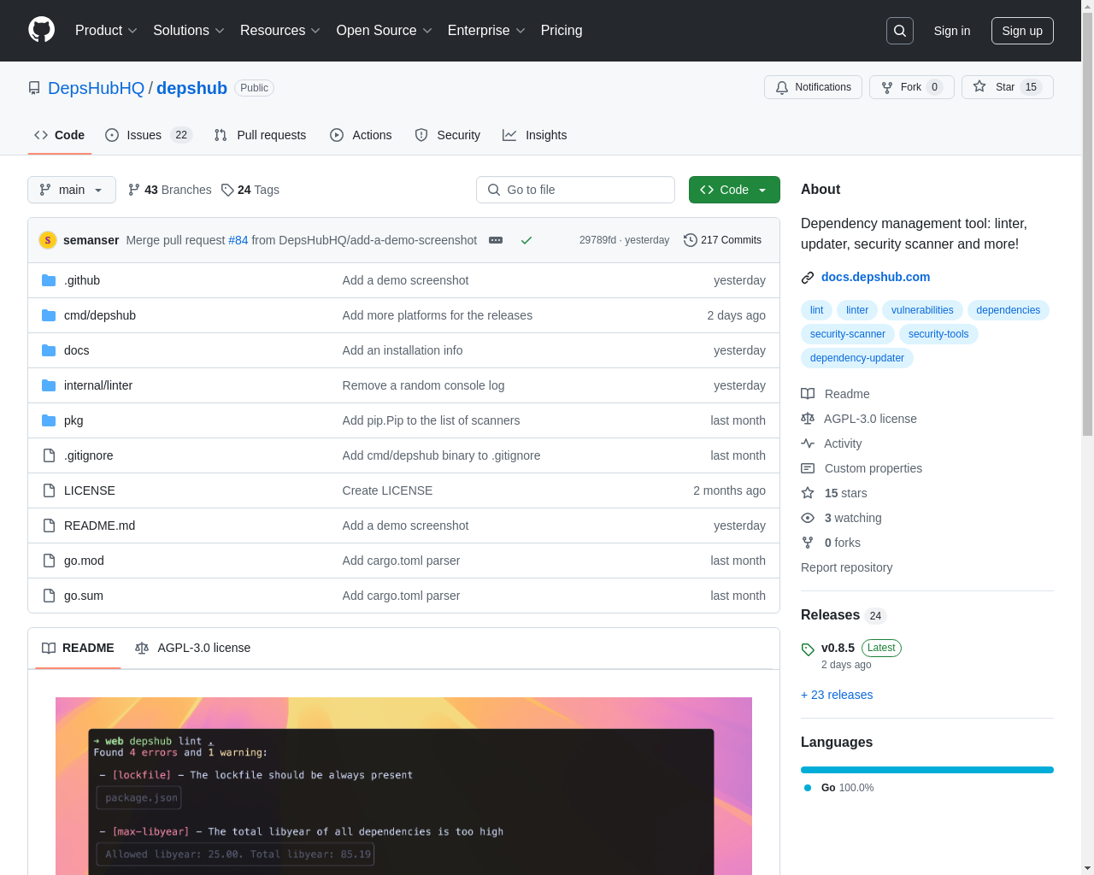This screenshot has width=1094, height=875.
Task: View 43 Branches
Action: click(169, 190)
